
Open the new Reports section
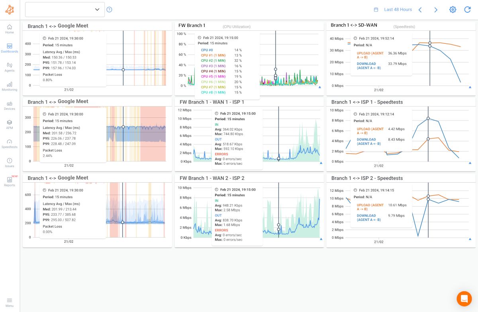point(10,181)
